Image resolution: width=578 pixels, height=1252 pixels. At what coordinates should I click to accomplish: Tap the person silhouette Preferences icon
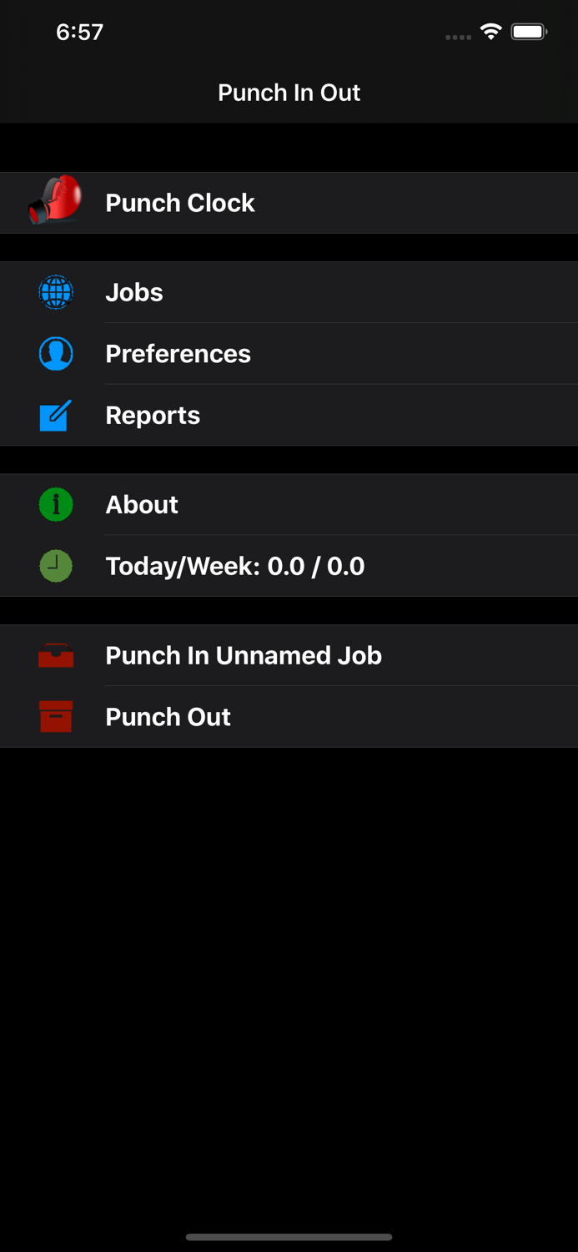click(x=55, y=353)
